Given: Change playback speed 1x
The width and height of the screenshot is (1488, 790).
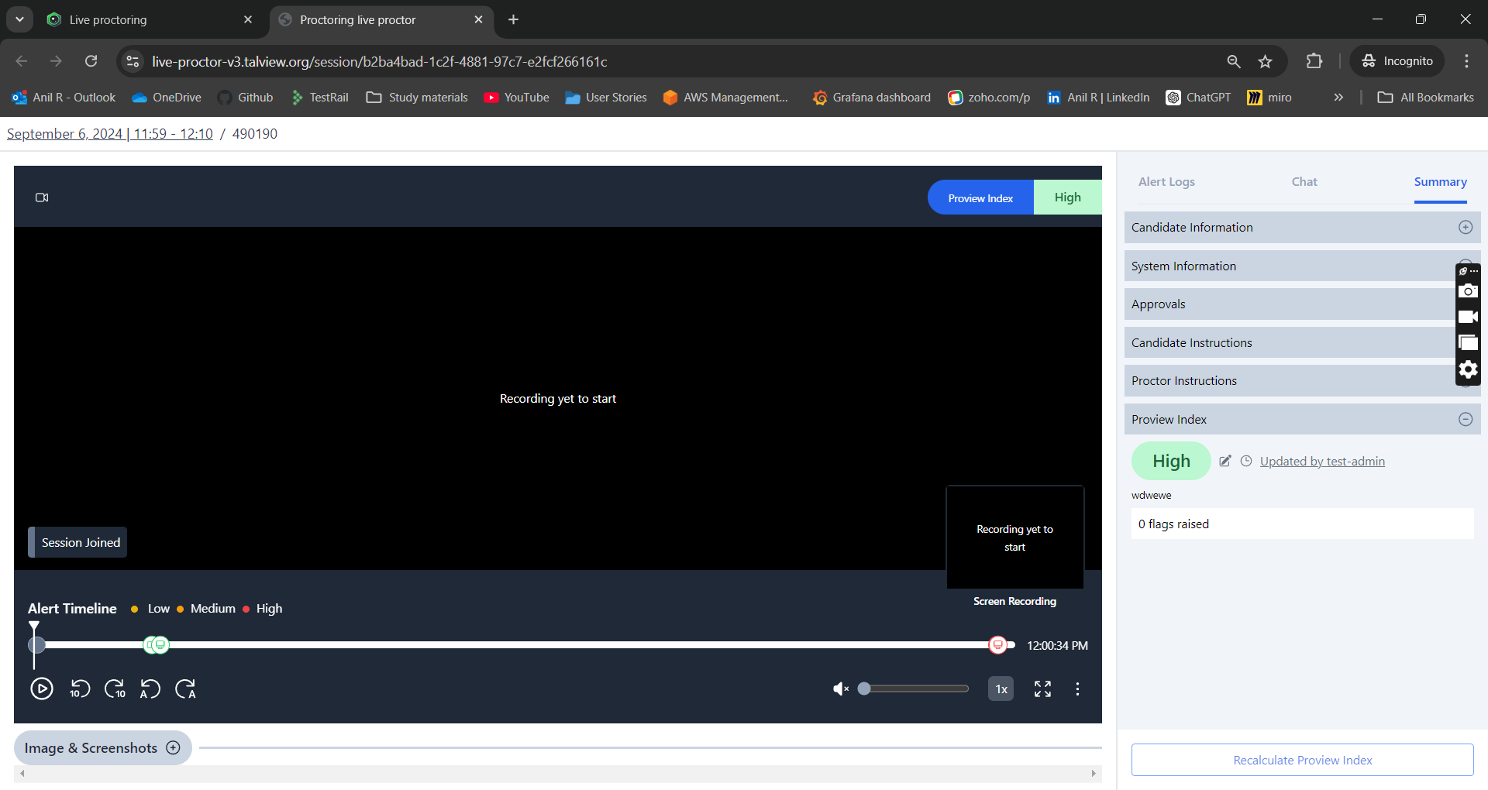Looking at the screenshot, I should pyautogui.click(x=1001, y=689).
